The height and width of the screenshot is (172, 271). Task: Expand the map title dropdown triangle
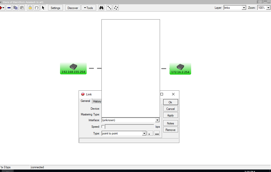[x=1, y=2]
